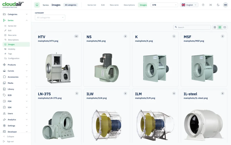The image size is (231, 145).
Task: Click the SDK code icon in sidebar
Action: [x=4, y=107]
